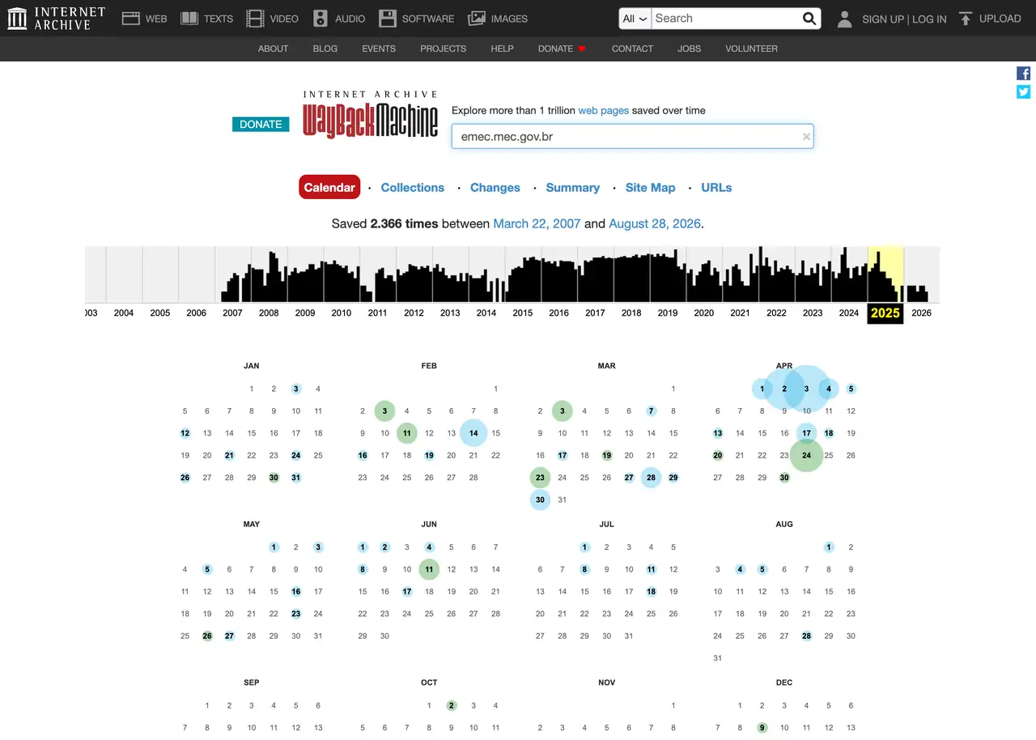Click the top Search text box
This screenshot has width=1036, height=740.
point(726,18)
